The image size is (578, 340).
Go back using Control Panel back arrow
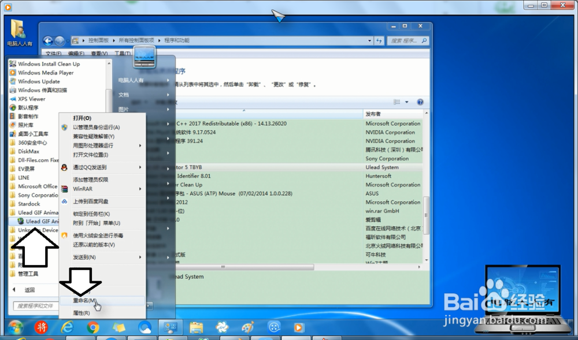tap(48, 40)
